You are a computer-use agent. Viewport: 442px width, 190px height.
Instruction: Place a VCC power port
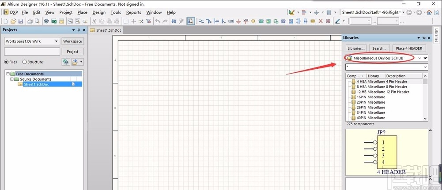(x=246, y=21)
